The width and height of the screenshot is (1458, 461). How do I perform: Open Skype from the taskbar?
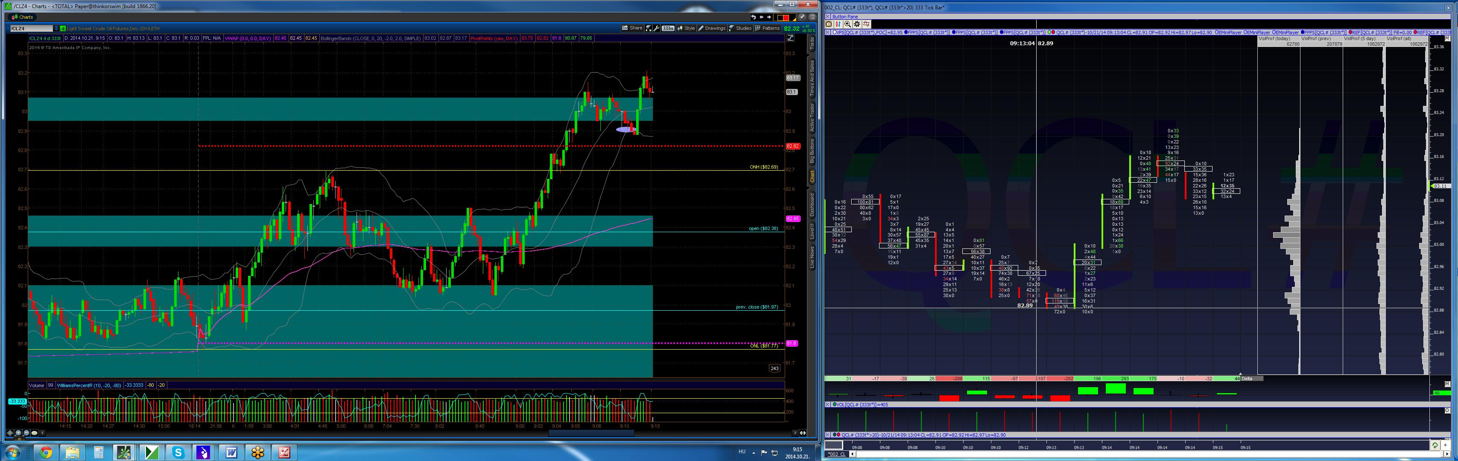pos(178,452)
